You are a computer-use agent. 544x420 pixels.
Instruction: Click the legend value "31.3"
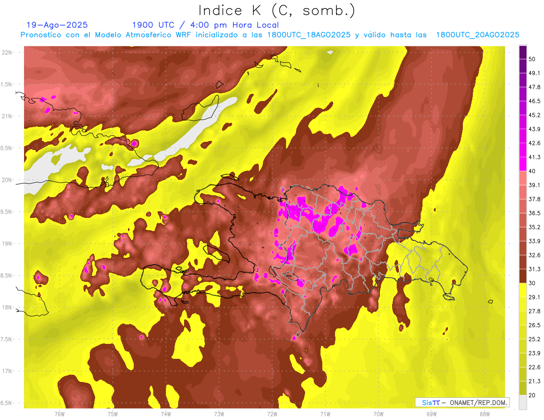[x=534, y=270]
